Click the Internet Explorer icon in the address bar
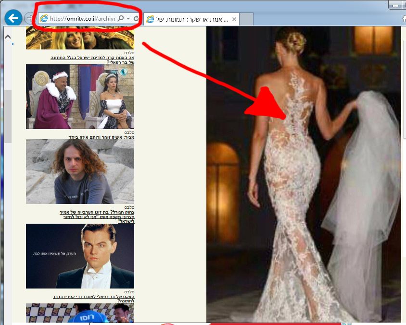The height and width of the screenshot is (325, 406). [44, 18]
